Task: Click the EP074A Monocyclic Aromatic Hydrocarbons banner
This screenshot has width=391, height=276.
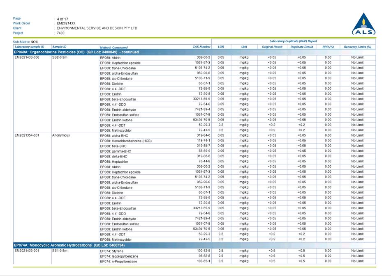Action: [194, 245]
